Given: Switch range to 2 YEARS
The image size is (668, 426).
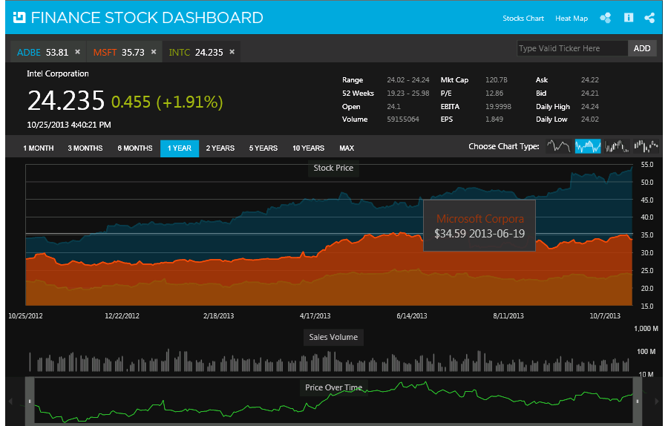Looking at the screenshot, I should click(x=220, y=148).
